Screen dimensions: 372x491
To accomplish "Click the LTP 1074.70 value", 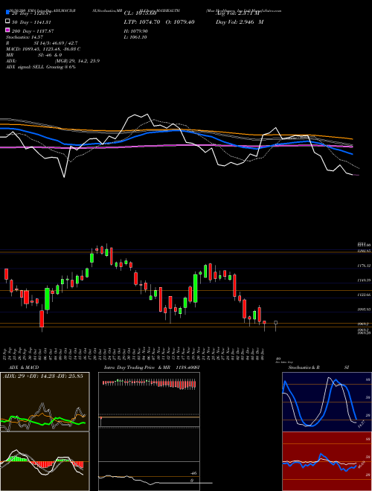I will tap(142, 22).
